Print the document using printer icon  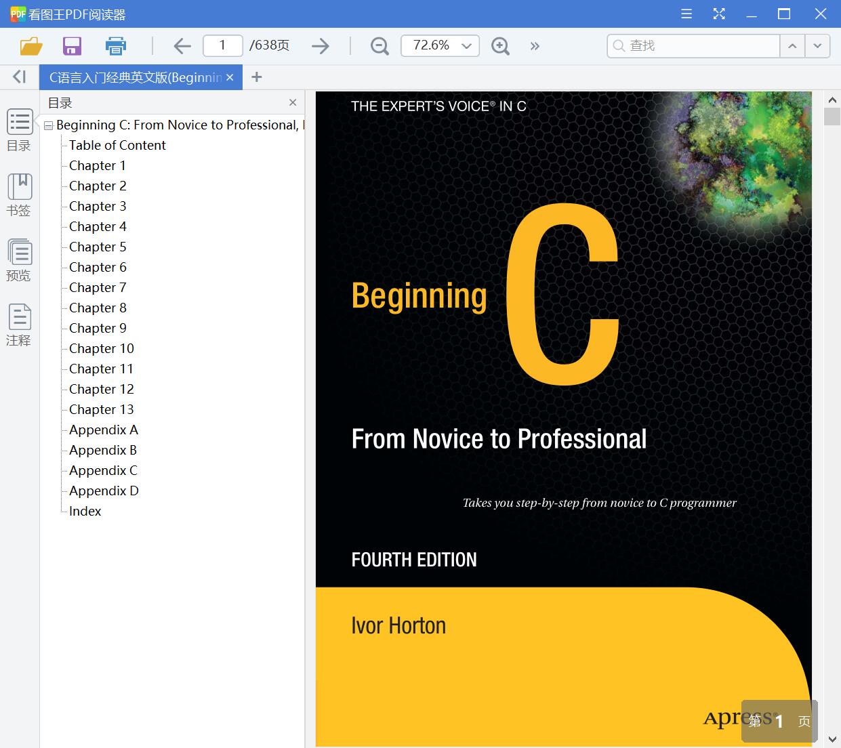[x=116, y=46]
